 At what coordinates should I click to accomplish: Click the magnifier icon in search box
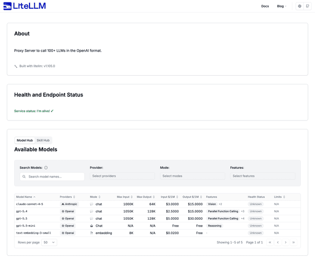(24, 177)
